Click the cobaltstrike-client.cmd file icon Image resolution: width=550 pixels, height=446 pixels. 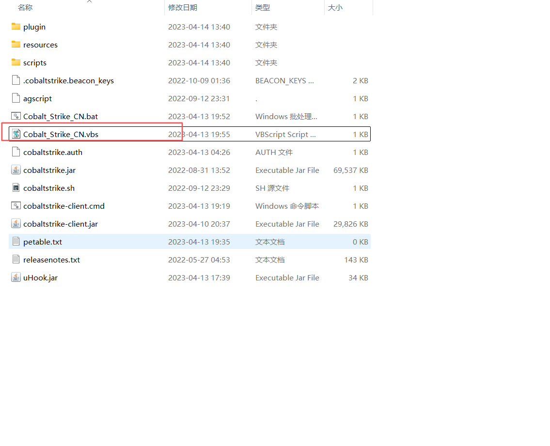(x=16, y=205)
